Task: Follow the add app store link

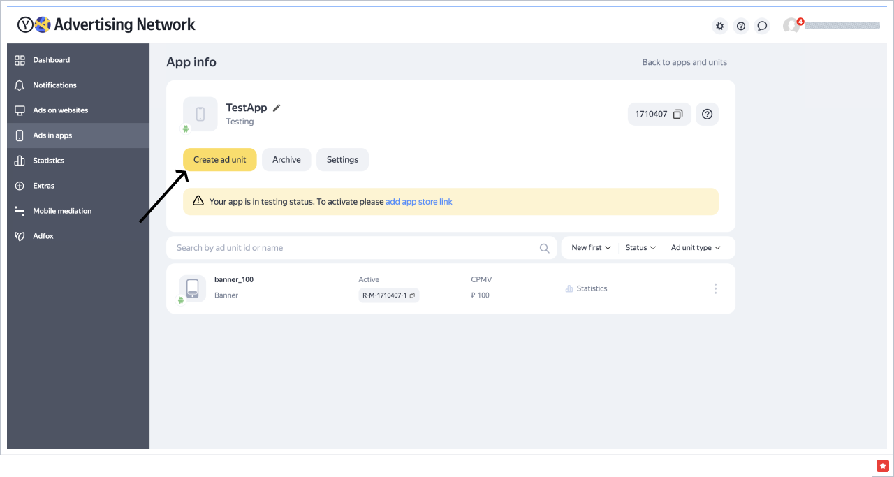Action: (418, 202)
